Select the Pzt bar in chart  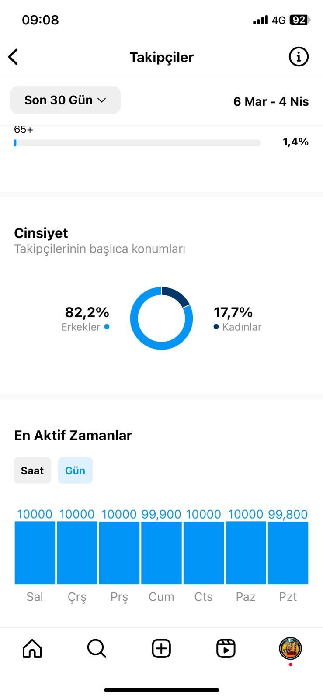click(288, 553)
